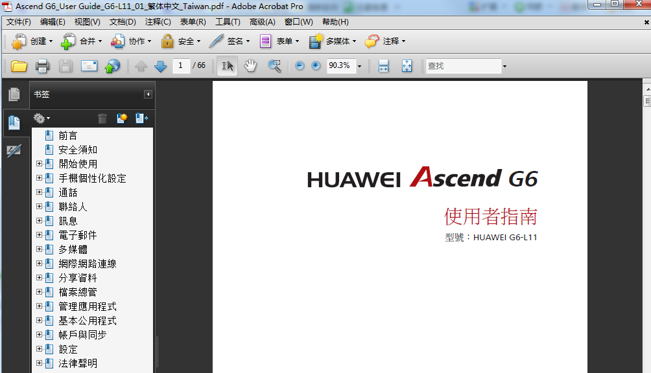651x373 pixels.
Task: Choose the Hand pan tool
Action: tap(250, 66)
